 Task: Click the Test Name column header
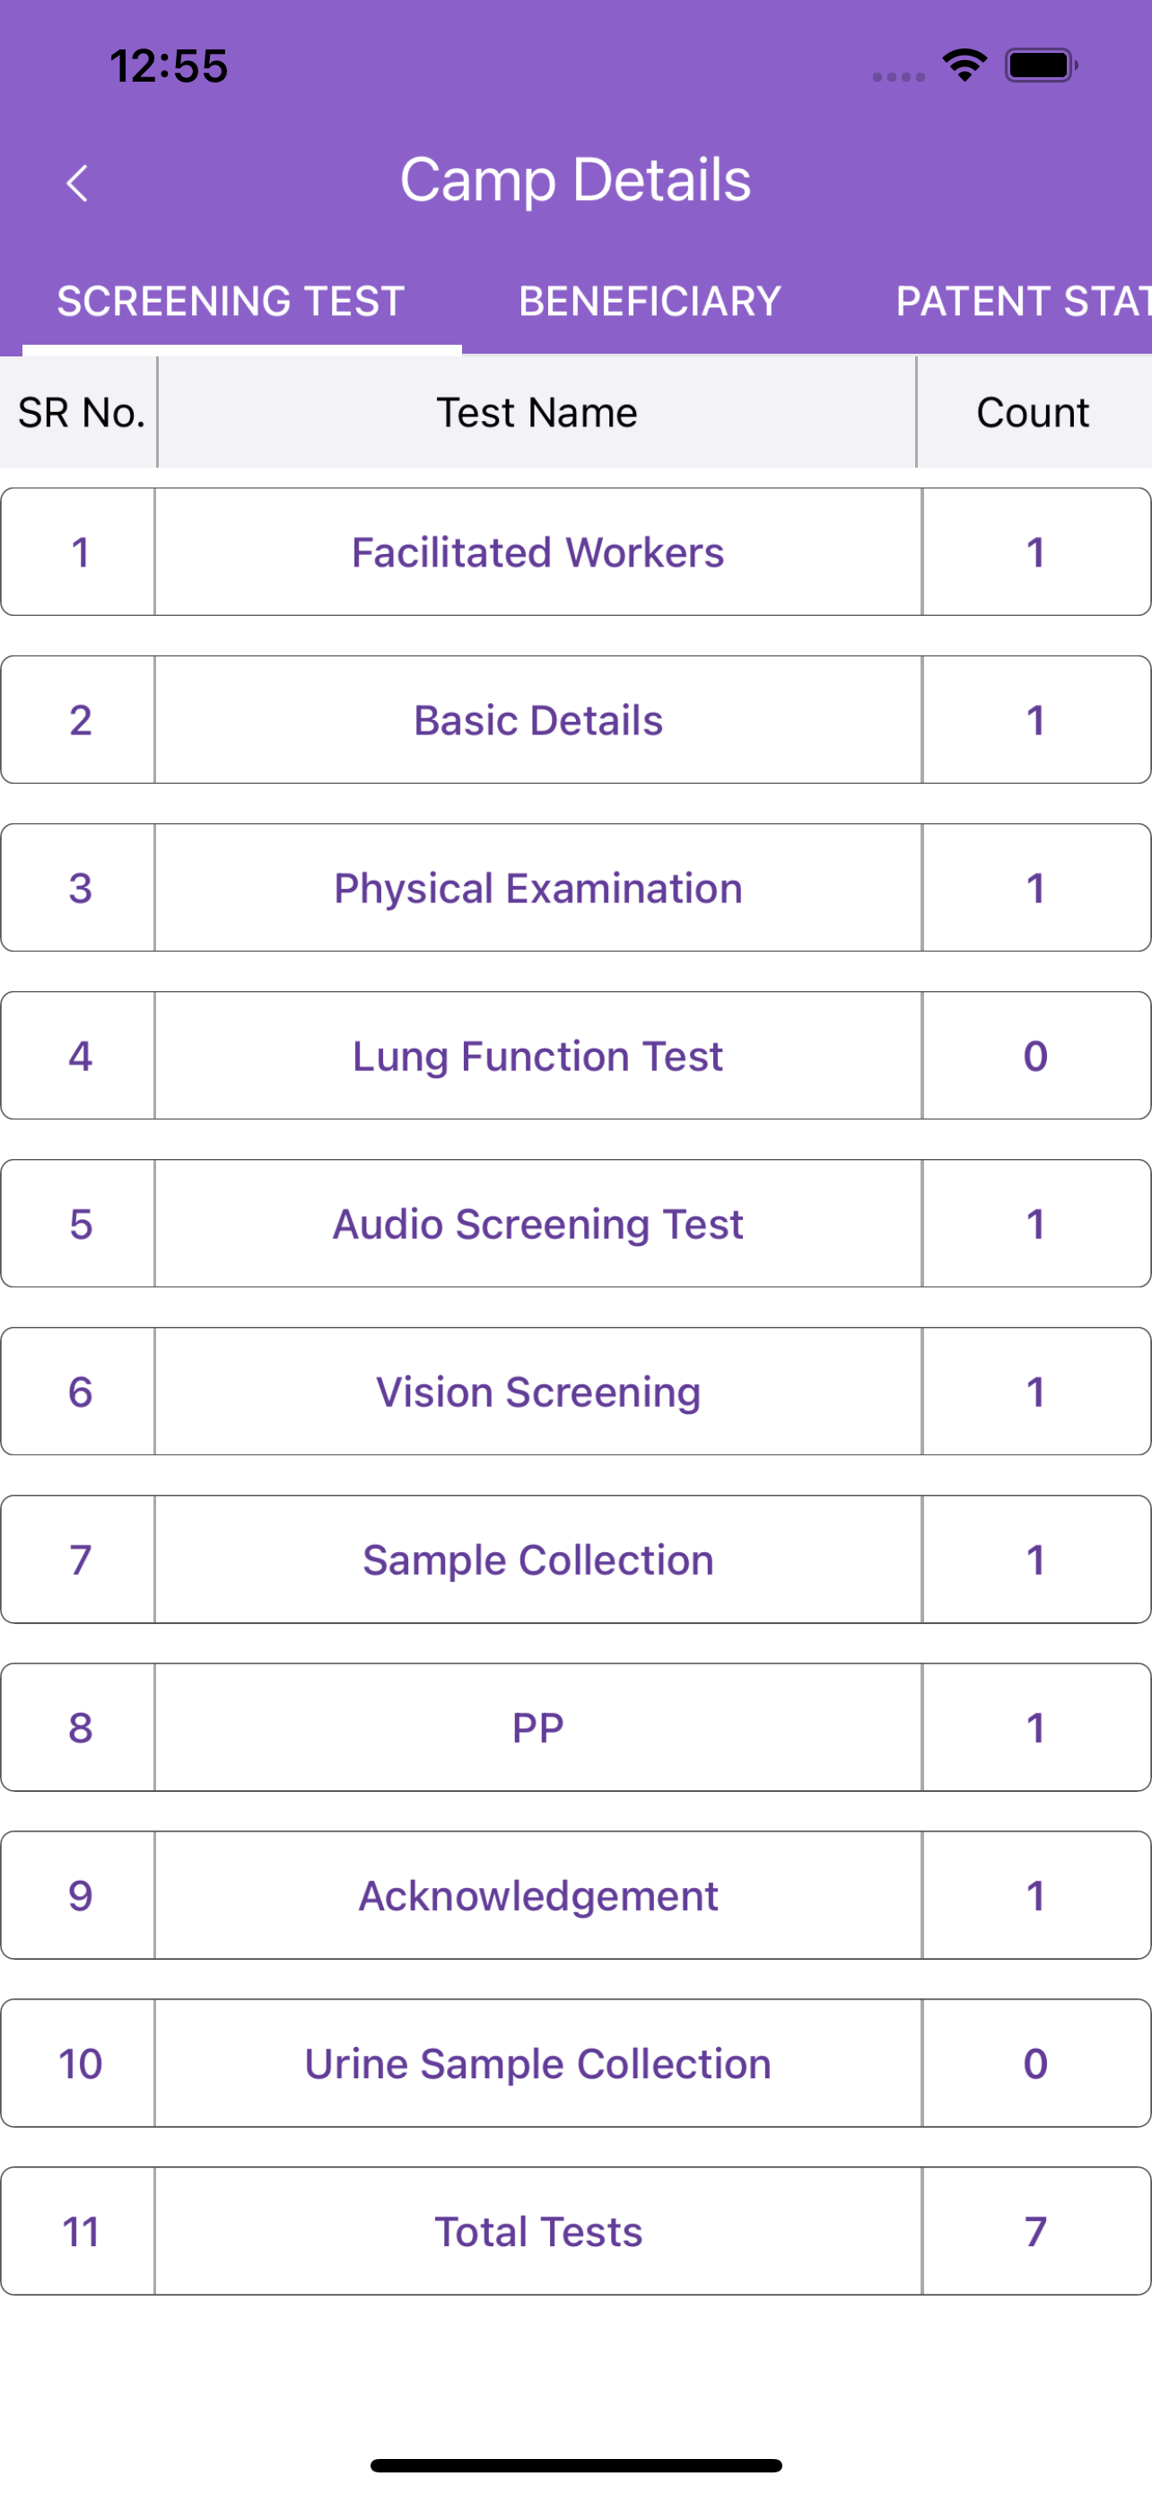pyautogui.click(x=537, y=412)
